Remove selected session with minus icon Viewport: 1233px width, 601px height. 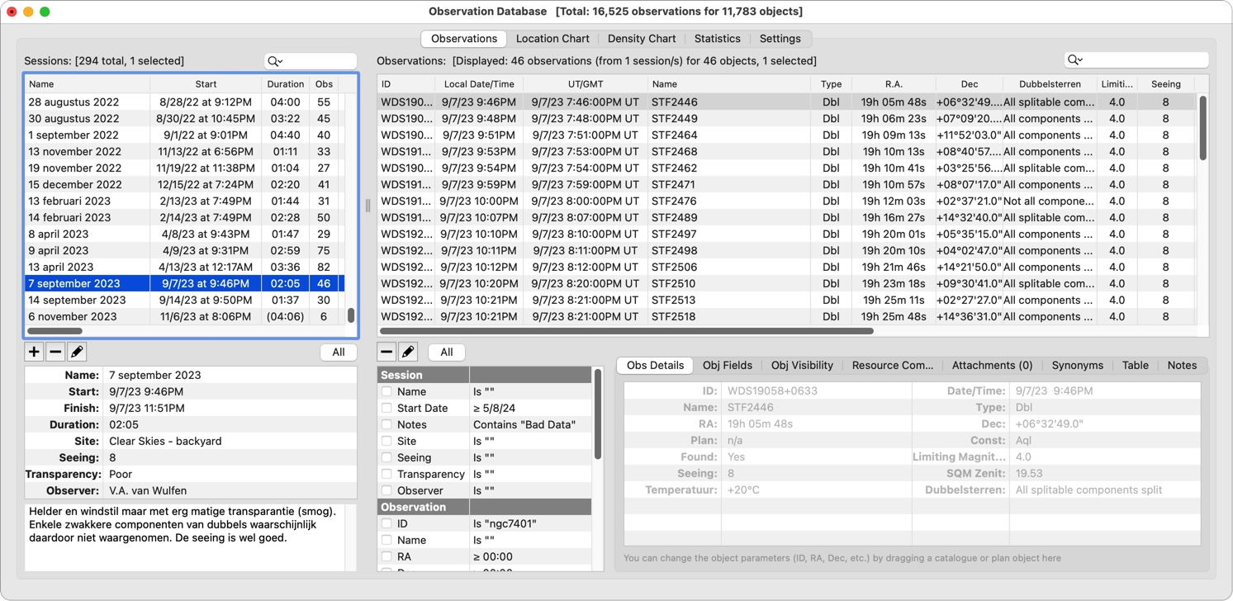pyautogui.click(x=55, y=352)
